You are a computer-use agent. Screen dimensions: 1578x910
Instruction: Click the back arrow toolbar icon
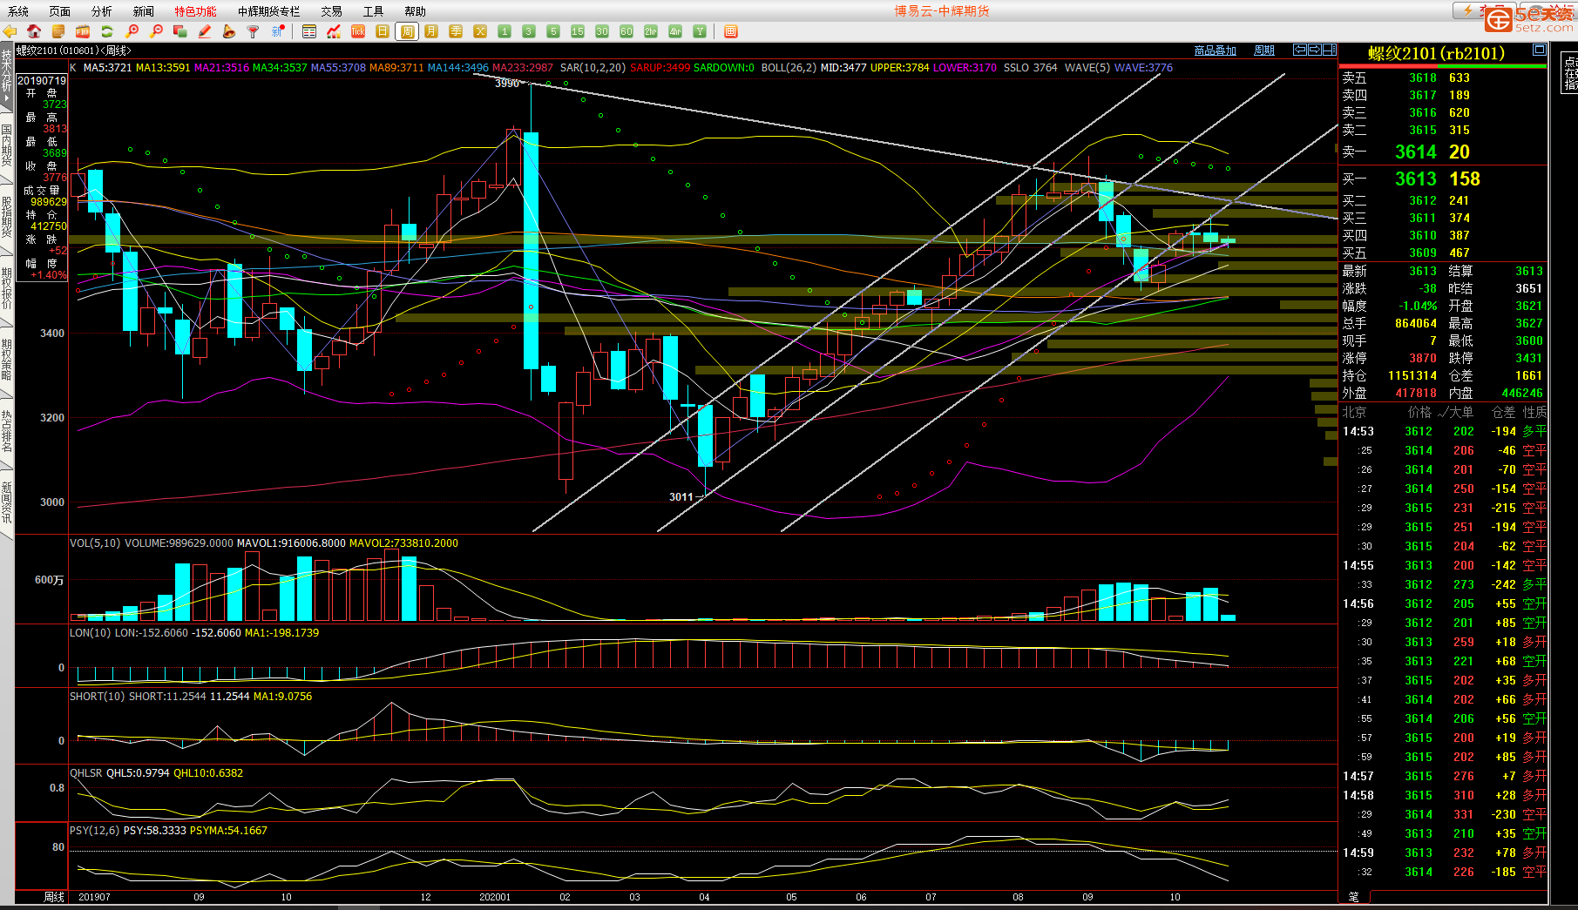10,31
